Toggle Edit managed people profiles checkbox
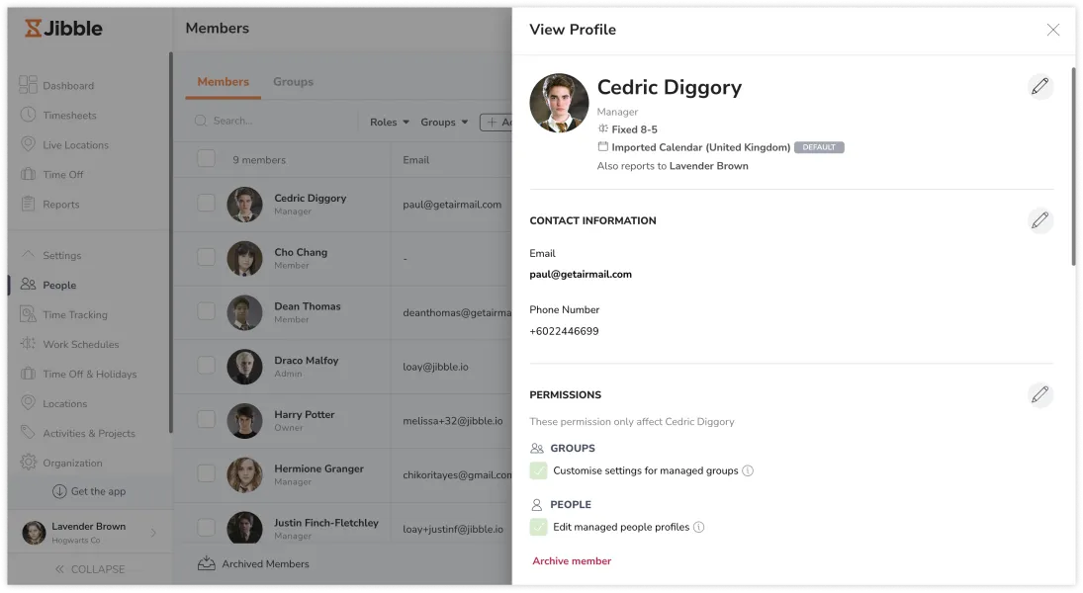 click(x=539, y=528)
